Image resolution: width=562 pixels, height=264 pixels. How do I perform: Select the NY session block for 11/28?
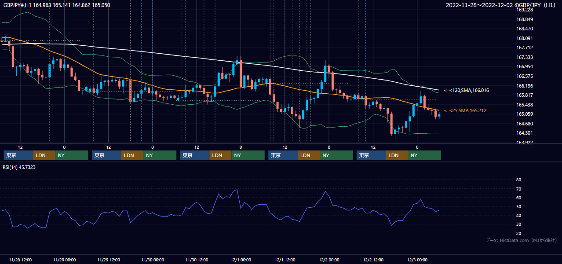point(72,155)
